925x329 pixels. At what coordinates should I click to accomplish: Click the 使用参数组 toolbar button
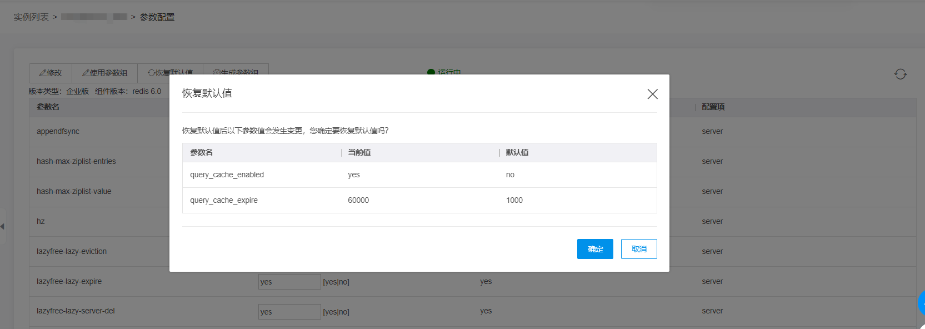[x=104, y=73]
